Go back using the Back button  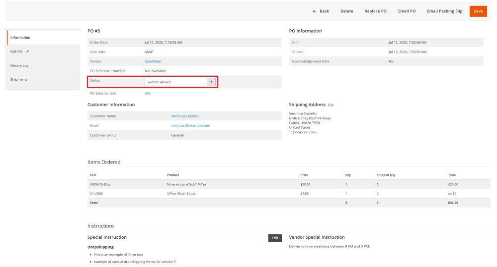pyautogui.click(x=321, y=11)
